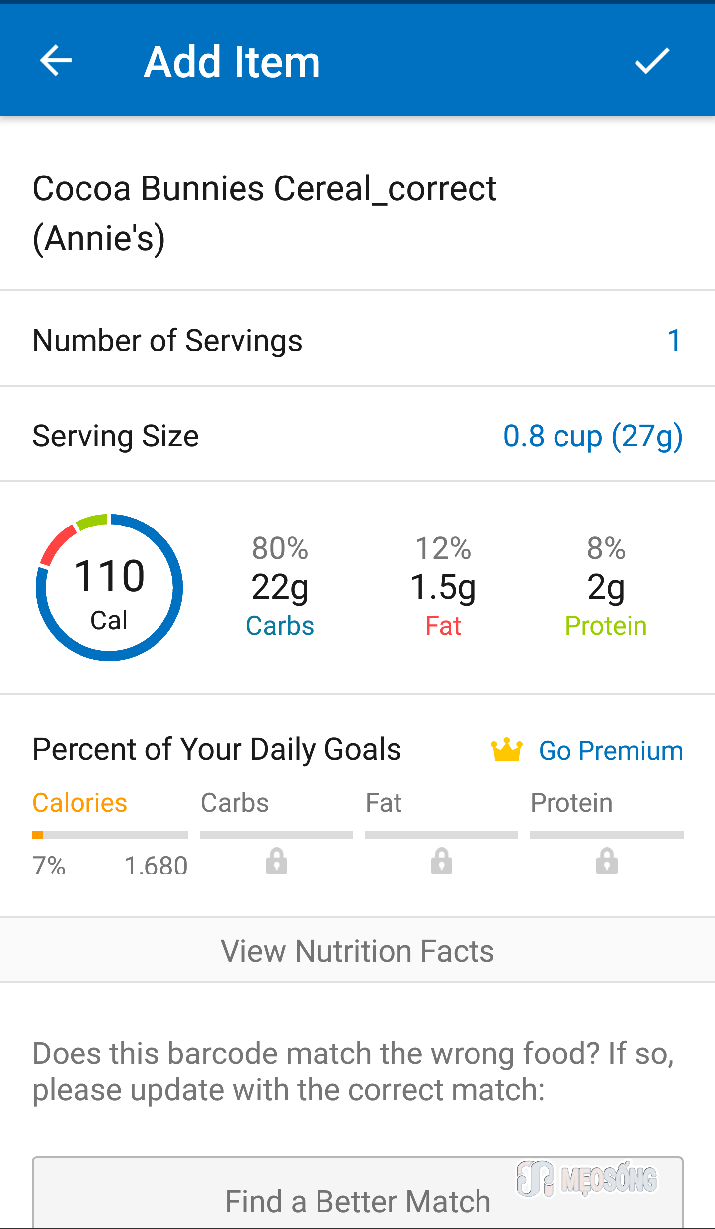Tap the 22g Carbs macro summary

(x=280, y=587)
